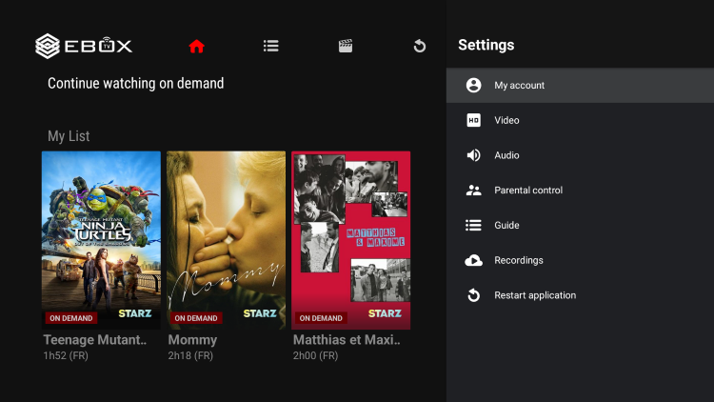Click the HD Video settings icon
This screenshot has height=402, width=714.
473,120
